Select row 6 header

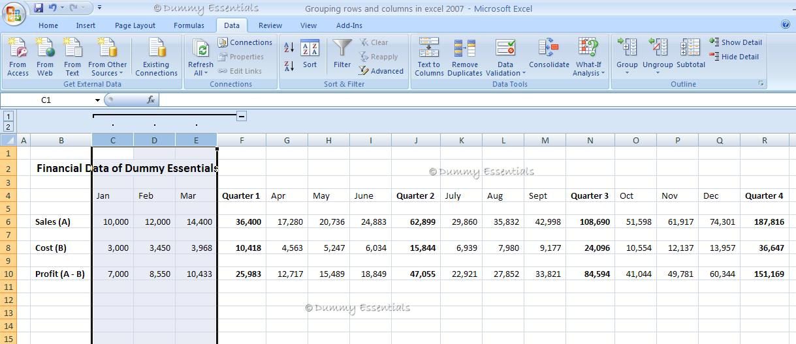tap(8, 222)
